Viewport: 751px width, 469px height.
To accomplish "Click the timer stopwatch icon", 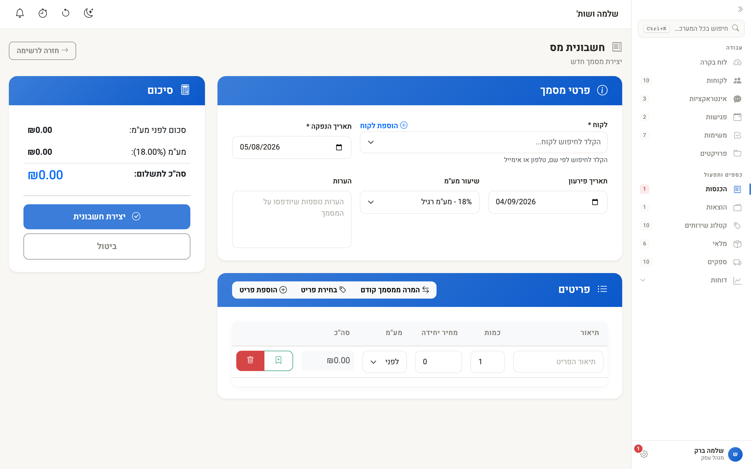I will pos(43,13).
